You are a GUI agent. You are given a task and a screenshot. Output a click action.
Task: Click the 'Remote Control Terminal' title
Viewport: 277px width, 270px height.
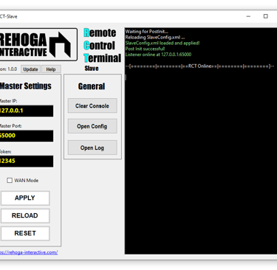coord(102,46)
